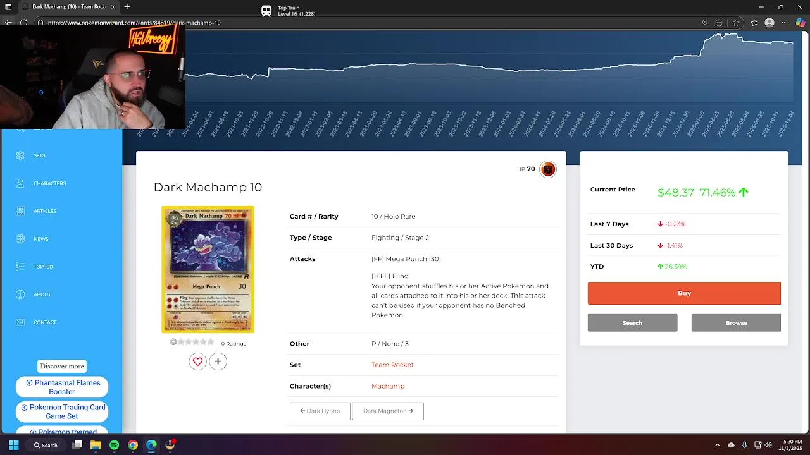
Task: Open a new browser tab
Action: pos(127,7)
